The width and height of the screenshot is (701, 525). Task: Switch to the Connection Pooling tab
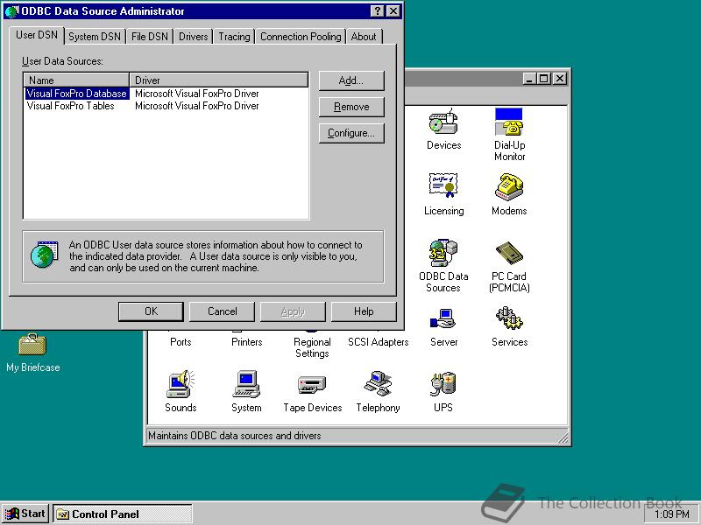tap(301, 37)
